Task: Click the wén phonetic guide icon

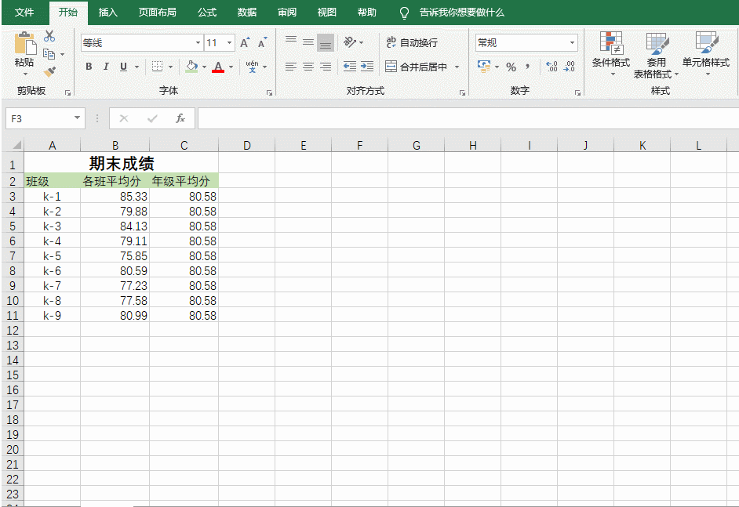Action: (252, 67)
